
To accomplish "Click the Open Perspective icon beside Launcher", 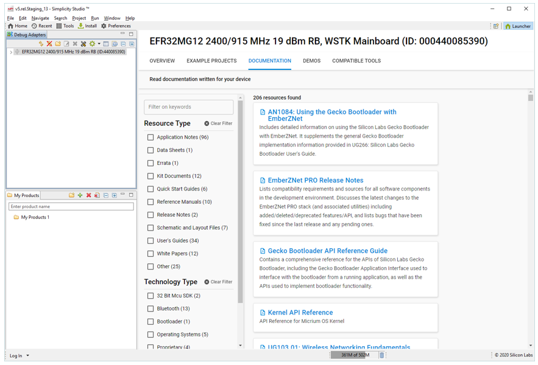I will (496, 26).
